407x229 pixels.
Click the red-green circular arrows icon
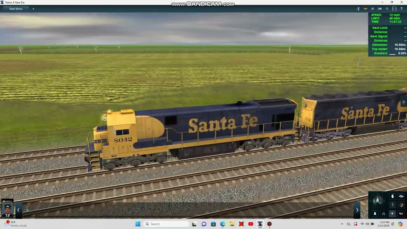coord(401,205)
